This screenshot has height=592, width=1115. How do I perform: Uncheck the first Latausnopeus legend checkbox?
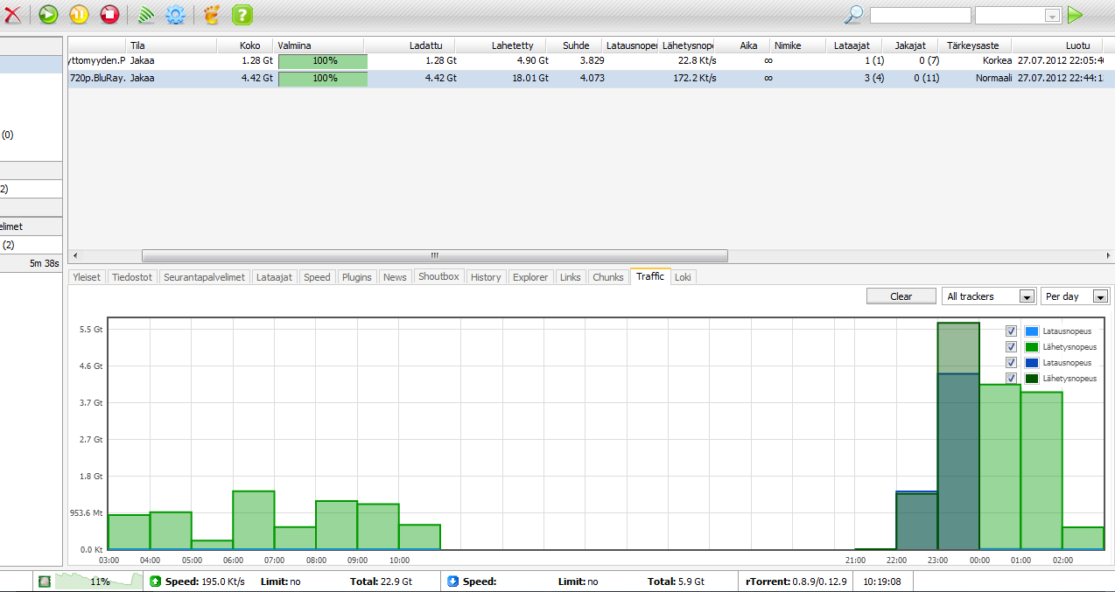(1011, 331)
